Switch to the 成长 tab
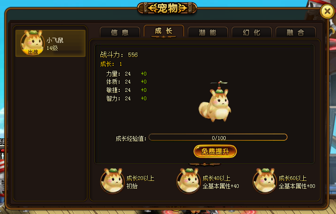The width and height of the screenshot is (336, 214). 164,31
